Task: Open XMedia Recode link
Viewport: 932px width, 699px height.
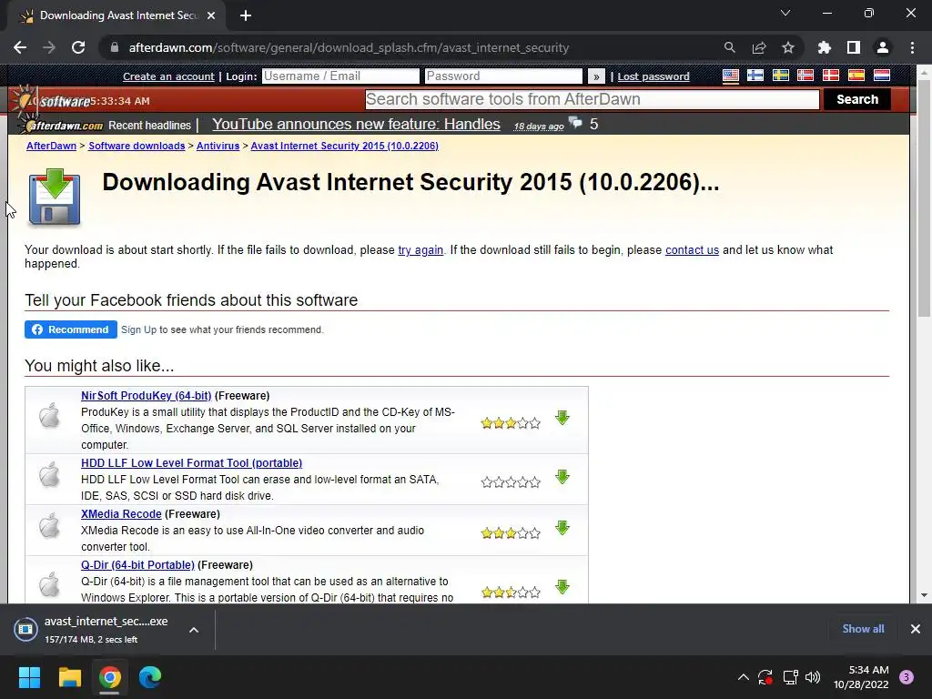Action: 121,514
